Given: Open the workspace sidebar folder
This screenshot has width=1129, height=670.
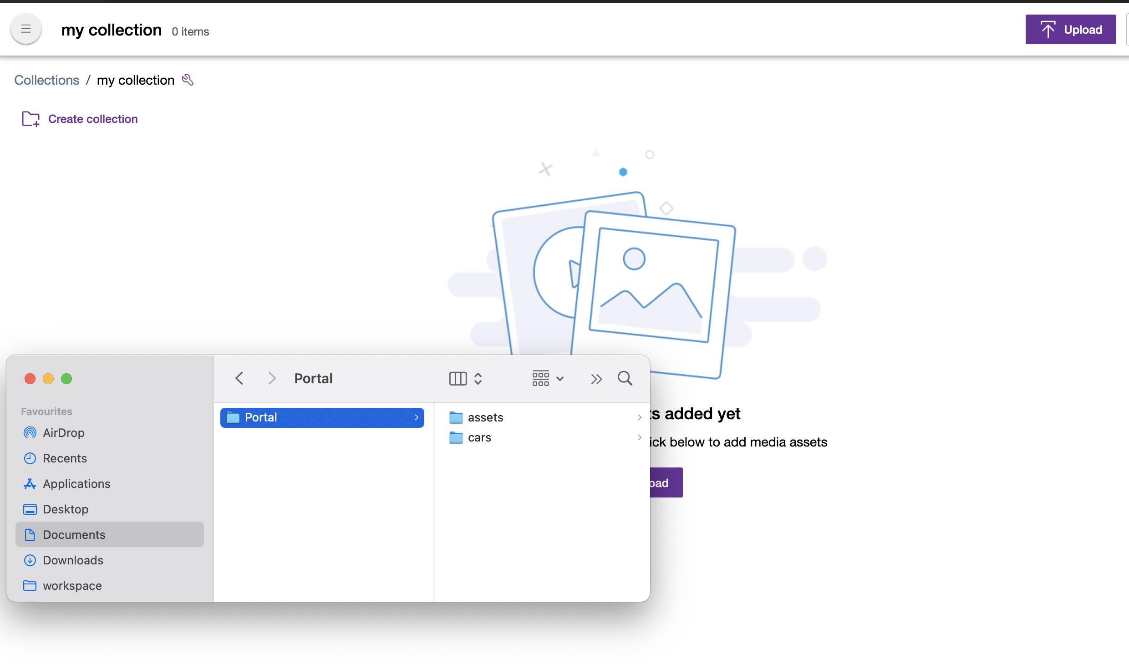Looking at the screenshot, I should [x=72, y=585].
